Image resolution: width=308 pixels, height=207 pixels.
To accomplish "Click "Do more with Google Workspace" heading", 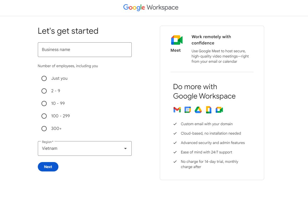I will coord(204,91).
